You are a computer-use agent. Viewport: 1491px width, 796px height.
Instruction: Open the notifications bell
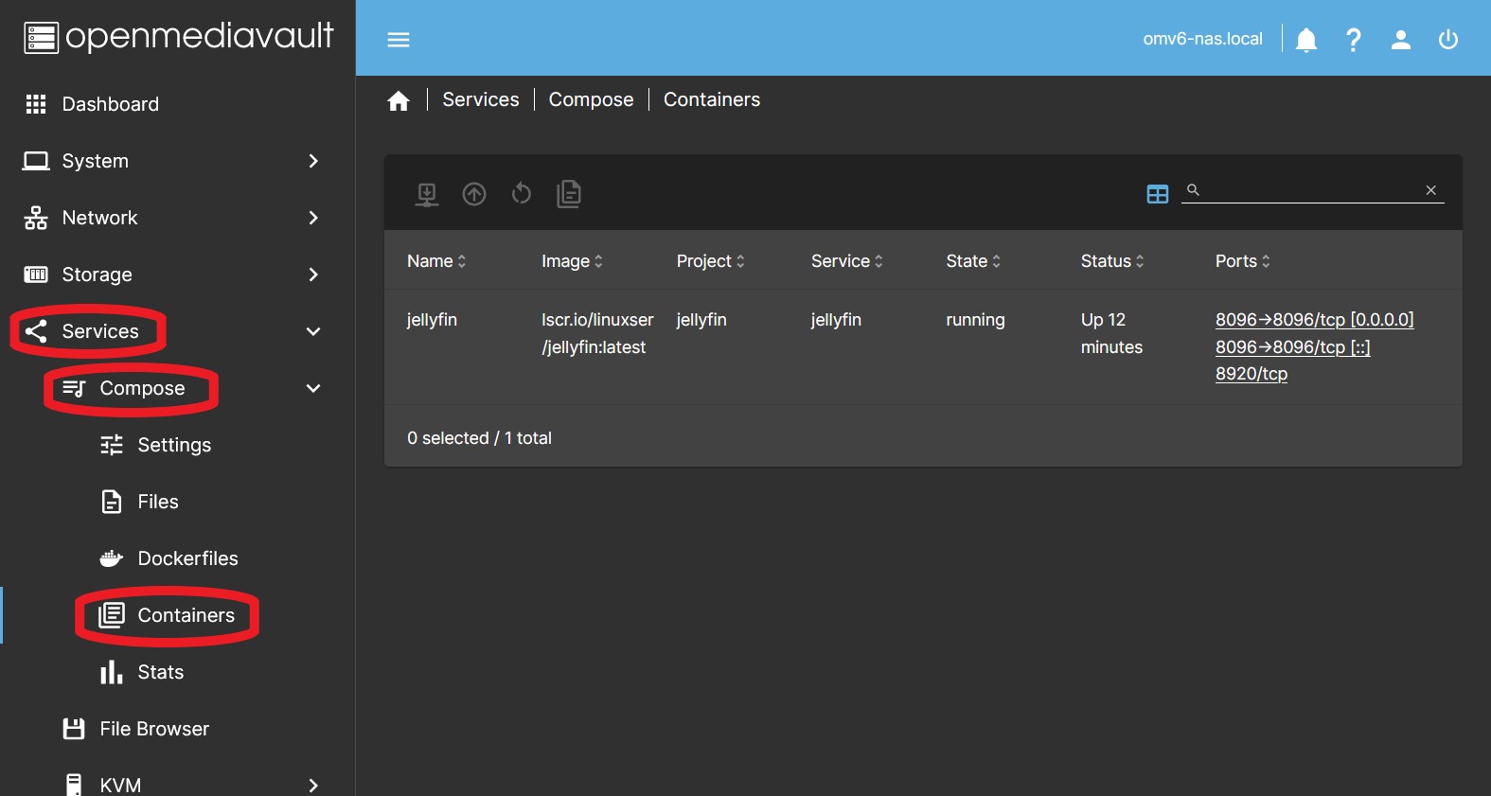(x=1306, y=40)
